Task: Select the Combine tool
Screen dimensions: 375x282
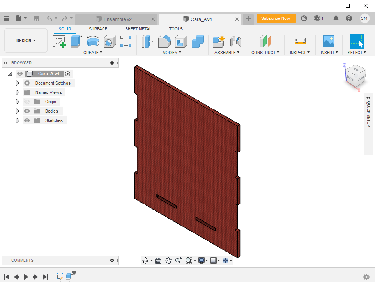Action: [x=198, y=41]
